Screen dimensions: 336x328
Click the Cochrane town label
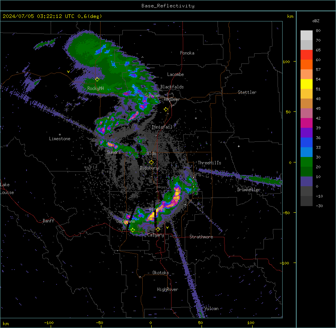126,221
